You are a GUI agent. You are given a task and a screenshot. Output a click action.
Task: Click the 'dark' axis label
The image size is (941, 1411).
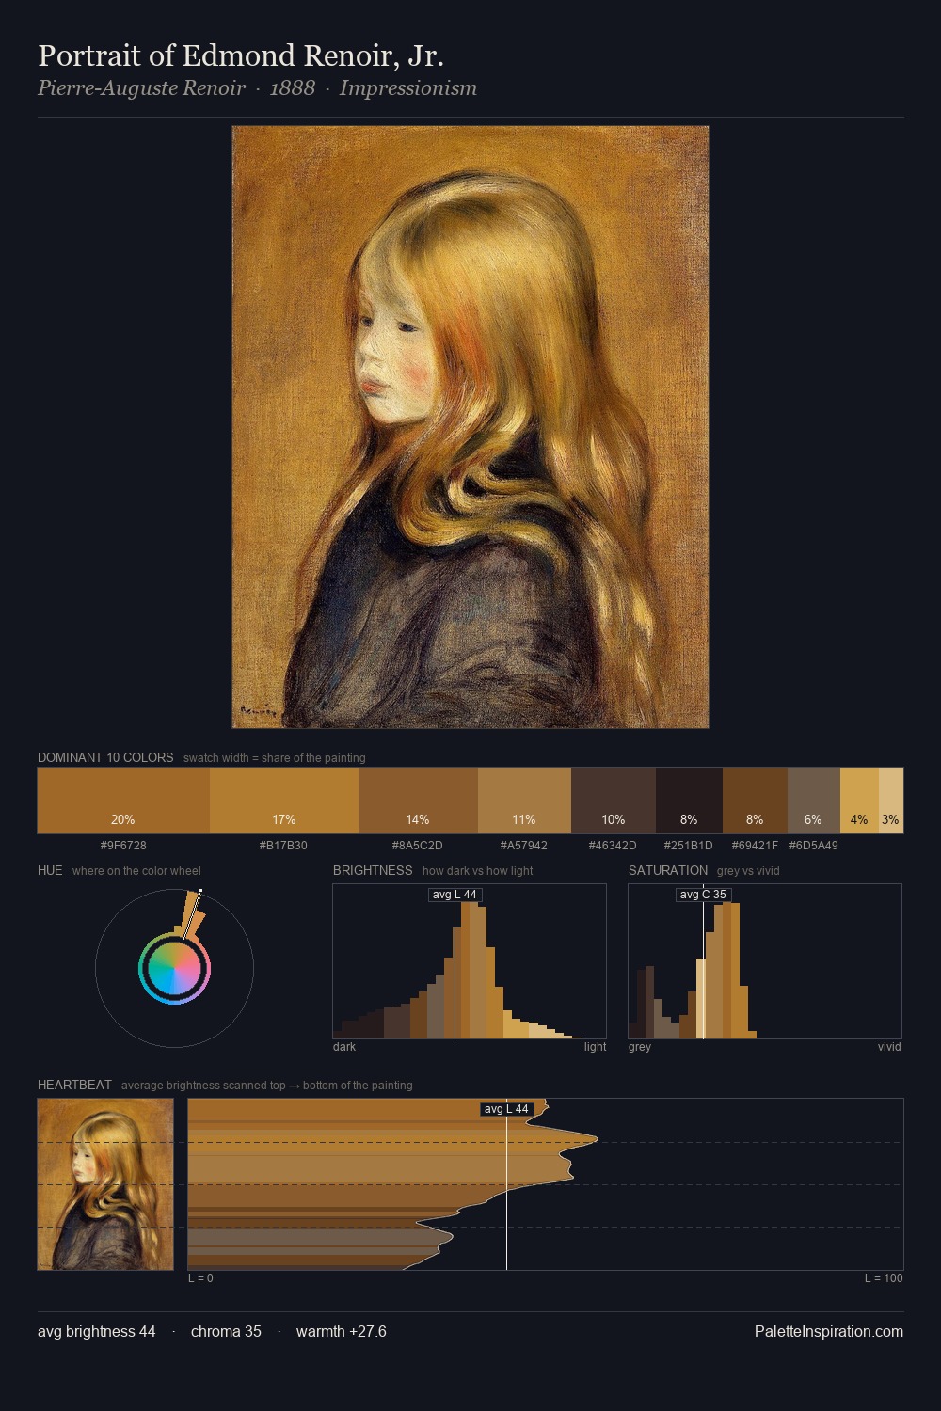[344, 1047]
